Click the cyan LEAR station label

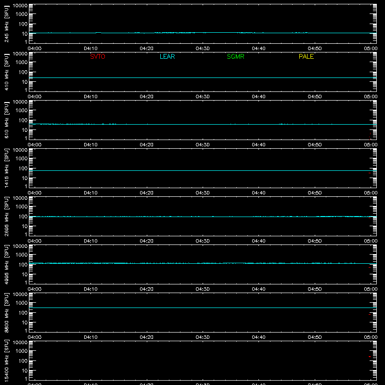pyautogui.click(x=167, y=56)
